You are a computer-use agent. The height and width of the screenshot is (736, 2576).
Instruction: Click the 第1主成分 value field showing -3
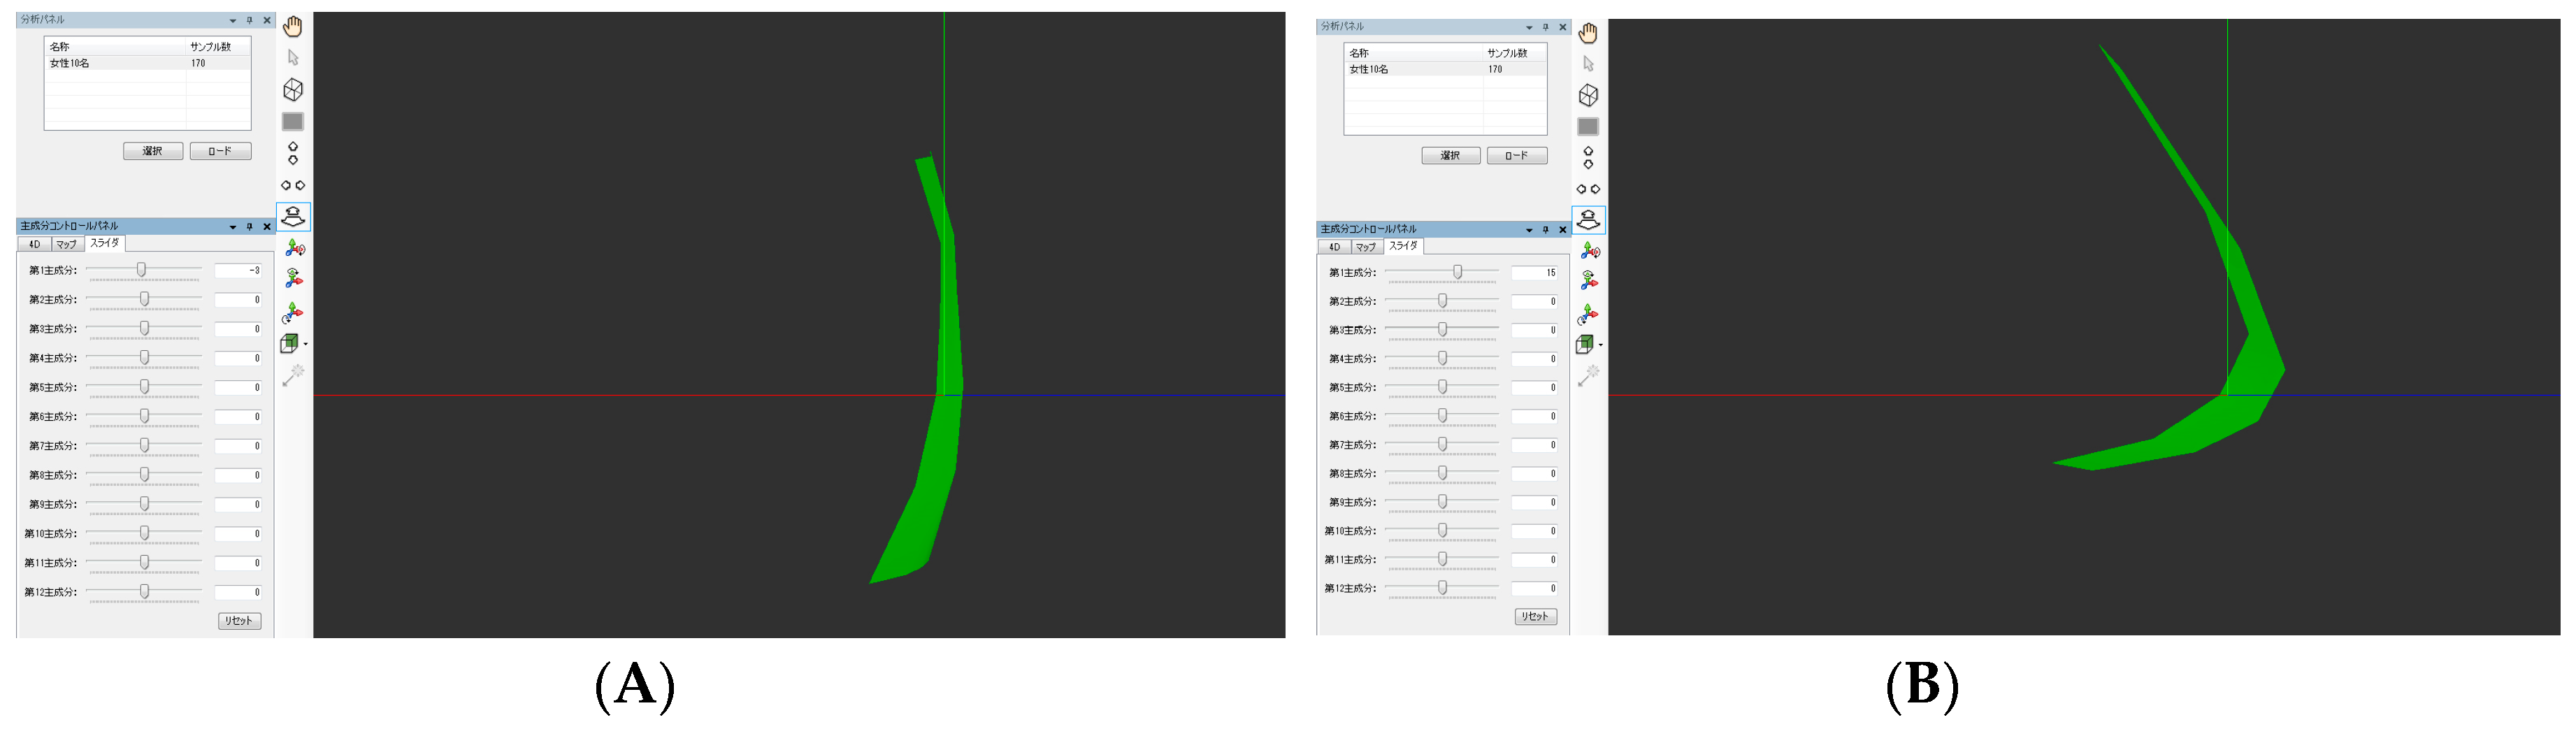[238, 271]
